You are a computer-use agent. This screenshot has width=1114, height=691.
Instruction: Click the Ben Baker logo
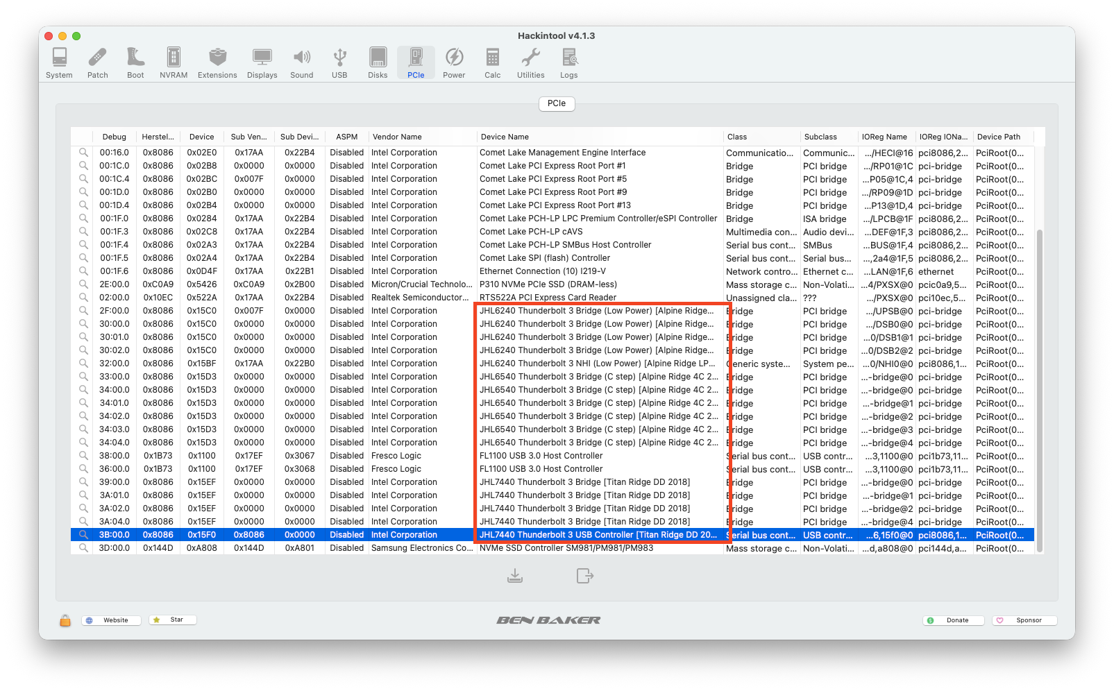[548, 620]
